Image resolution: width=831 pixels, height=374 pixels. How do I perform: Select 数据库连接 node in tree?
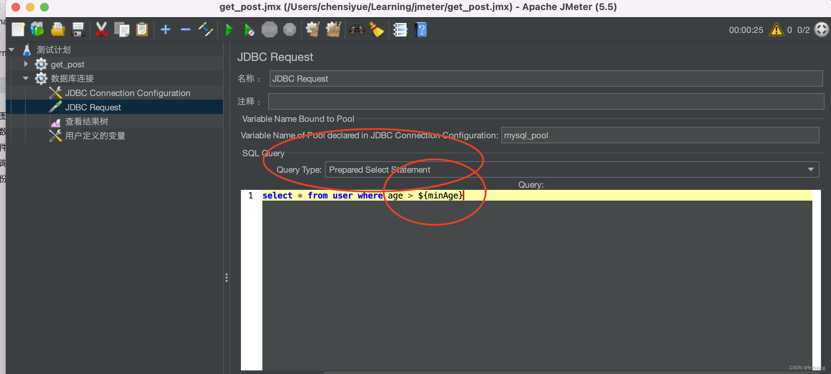coord(72,78)
